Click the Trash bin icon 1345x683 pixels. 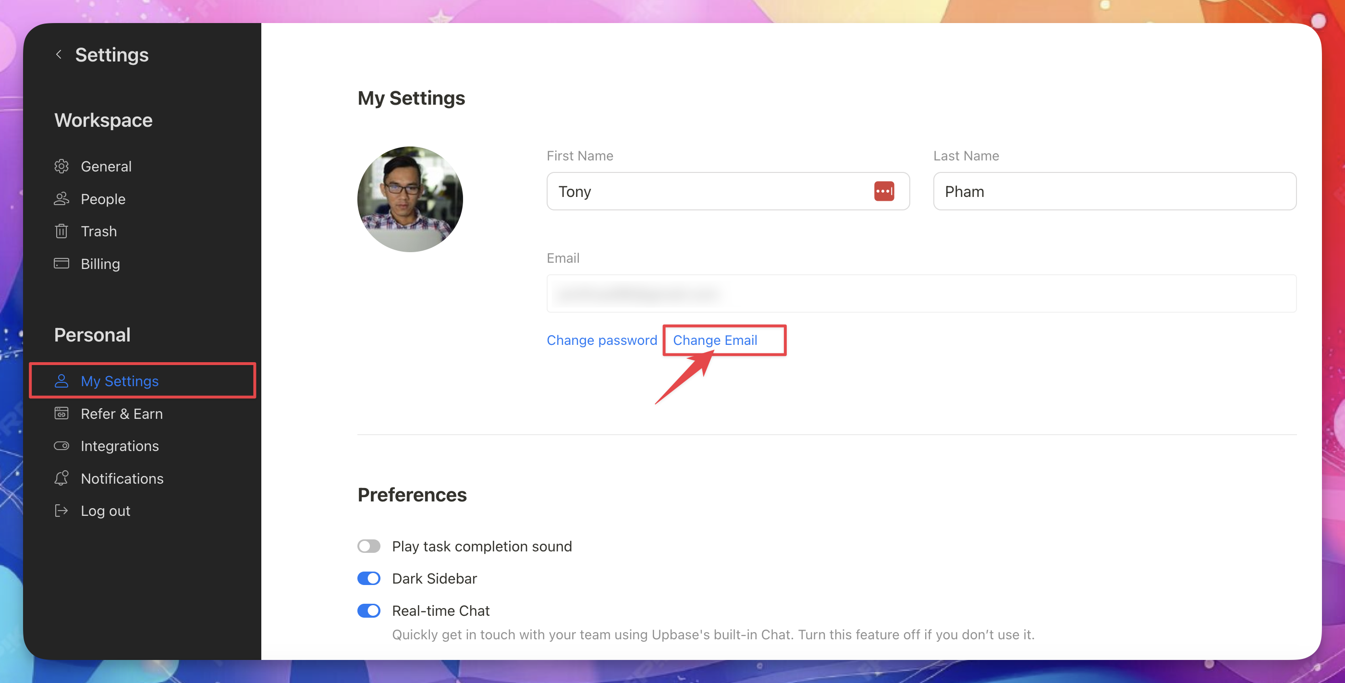pyautogui.click(x=61, y=232)
